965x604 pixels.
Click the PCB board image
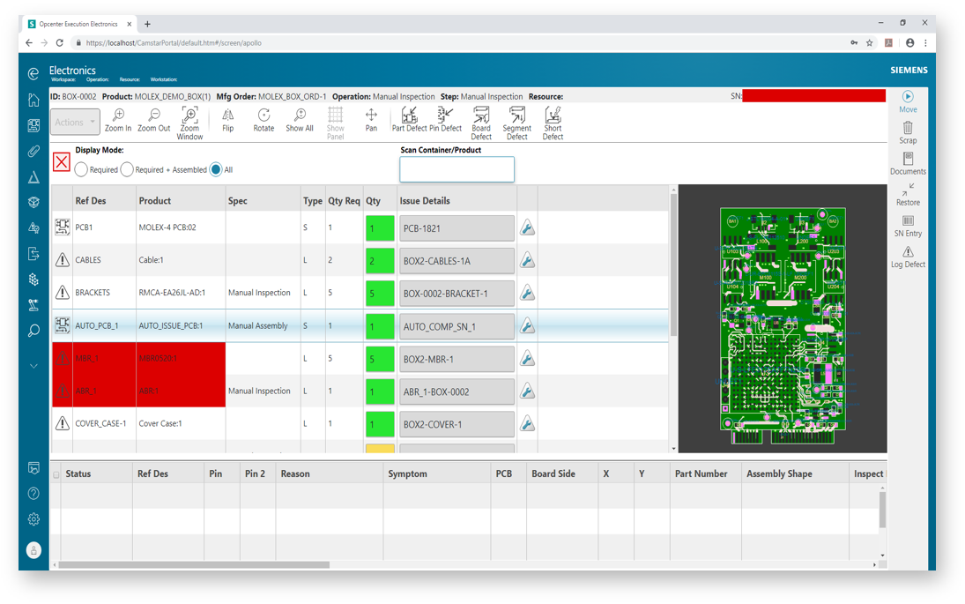point(783,325)
